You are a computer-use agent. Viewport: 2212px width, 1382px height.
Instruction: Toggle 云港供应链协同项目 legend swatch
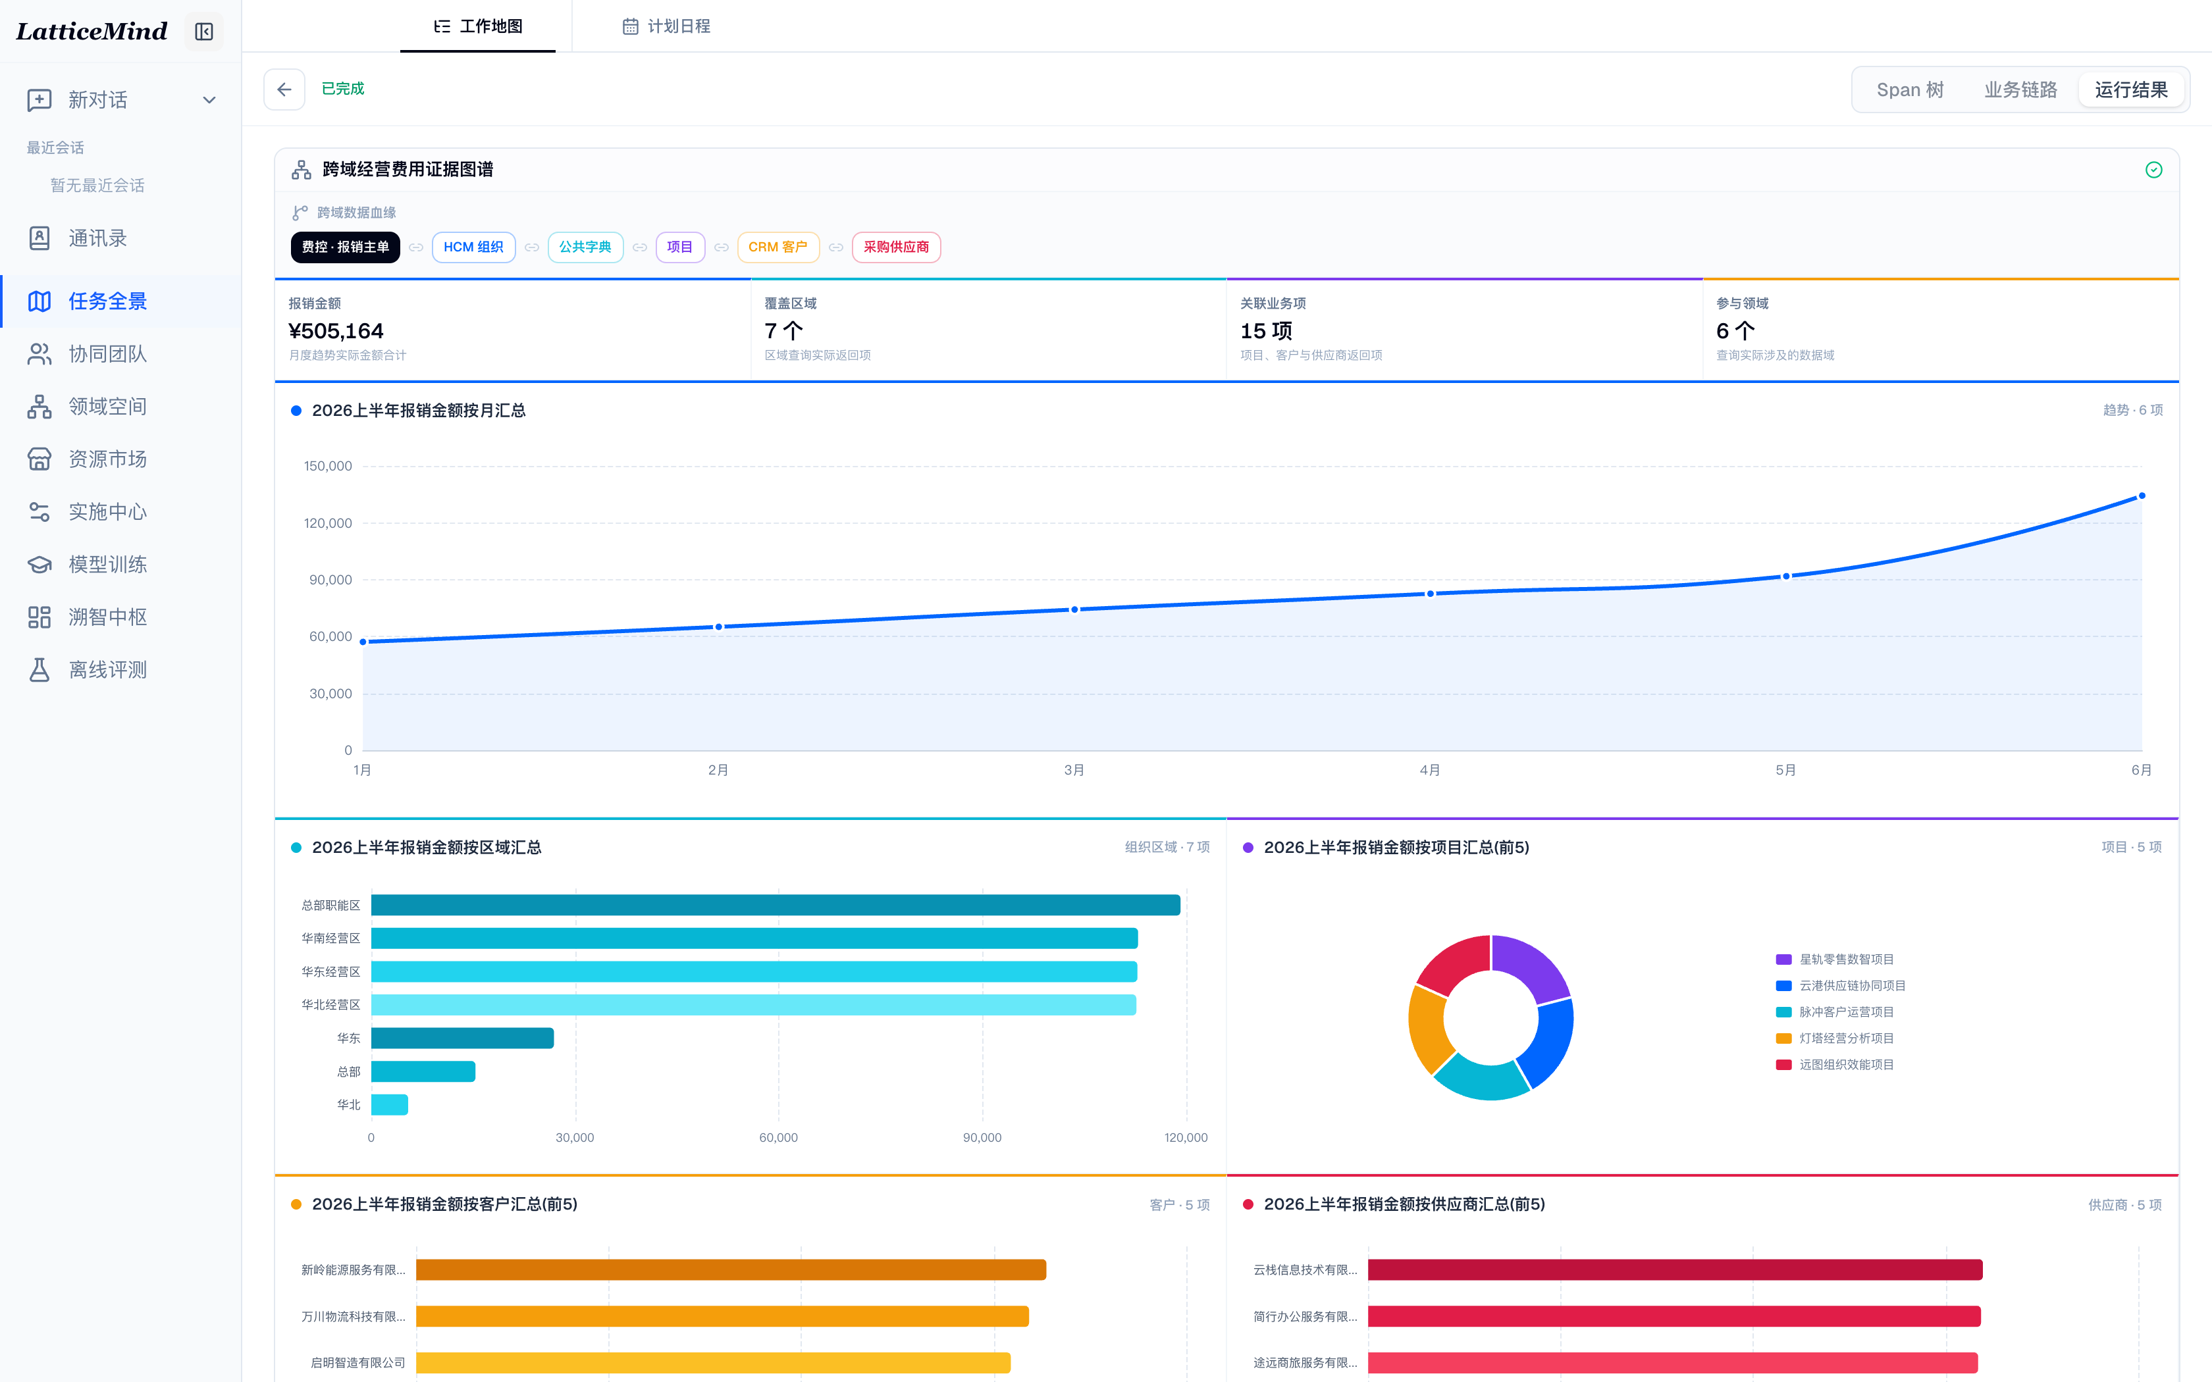tap(1783, 986)
